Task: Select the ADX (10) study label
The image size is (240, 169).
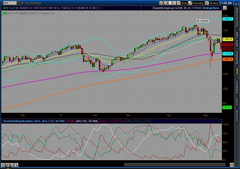Action: pyautogui.click(x=81, y=121)
